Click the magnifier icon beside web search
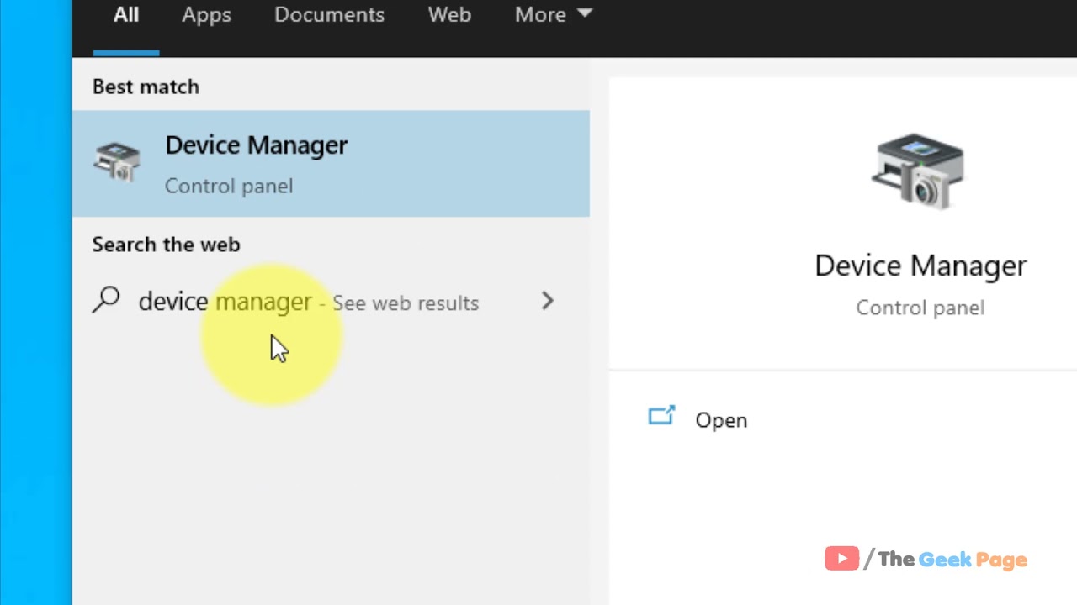This screenshot has height=605, width=1077. (107, 300)
